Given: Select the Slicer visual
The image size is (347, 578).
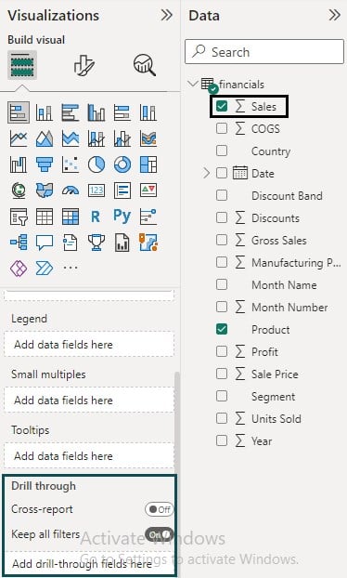Looking at the screenshot, I should coord(19,217).
